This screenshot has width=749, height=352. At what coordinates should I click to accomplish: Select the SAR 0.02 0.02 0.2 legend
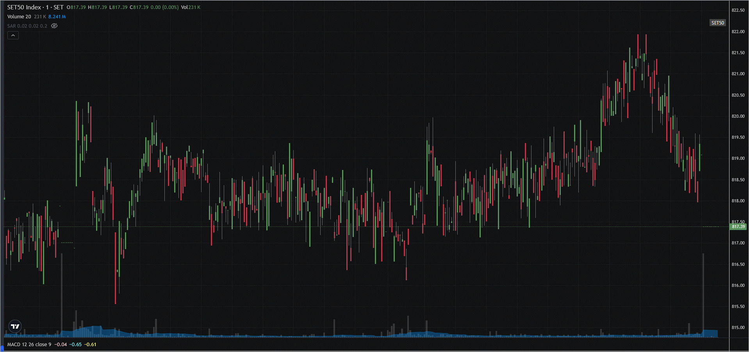pyautogui.click(x=27, y=26)
